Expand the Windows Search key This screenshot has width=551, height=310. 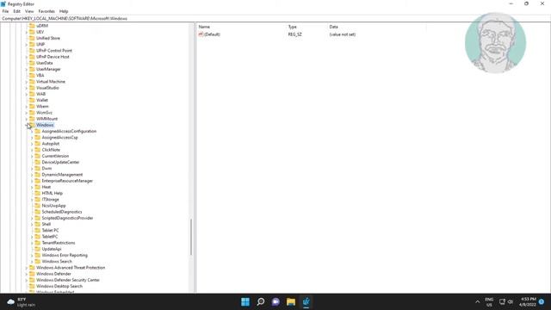(32, 262)
